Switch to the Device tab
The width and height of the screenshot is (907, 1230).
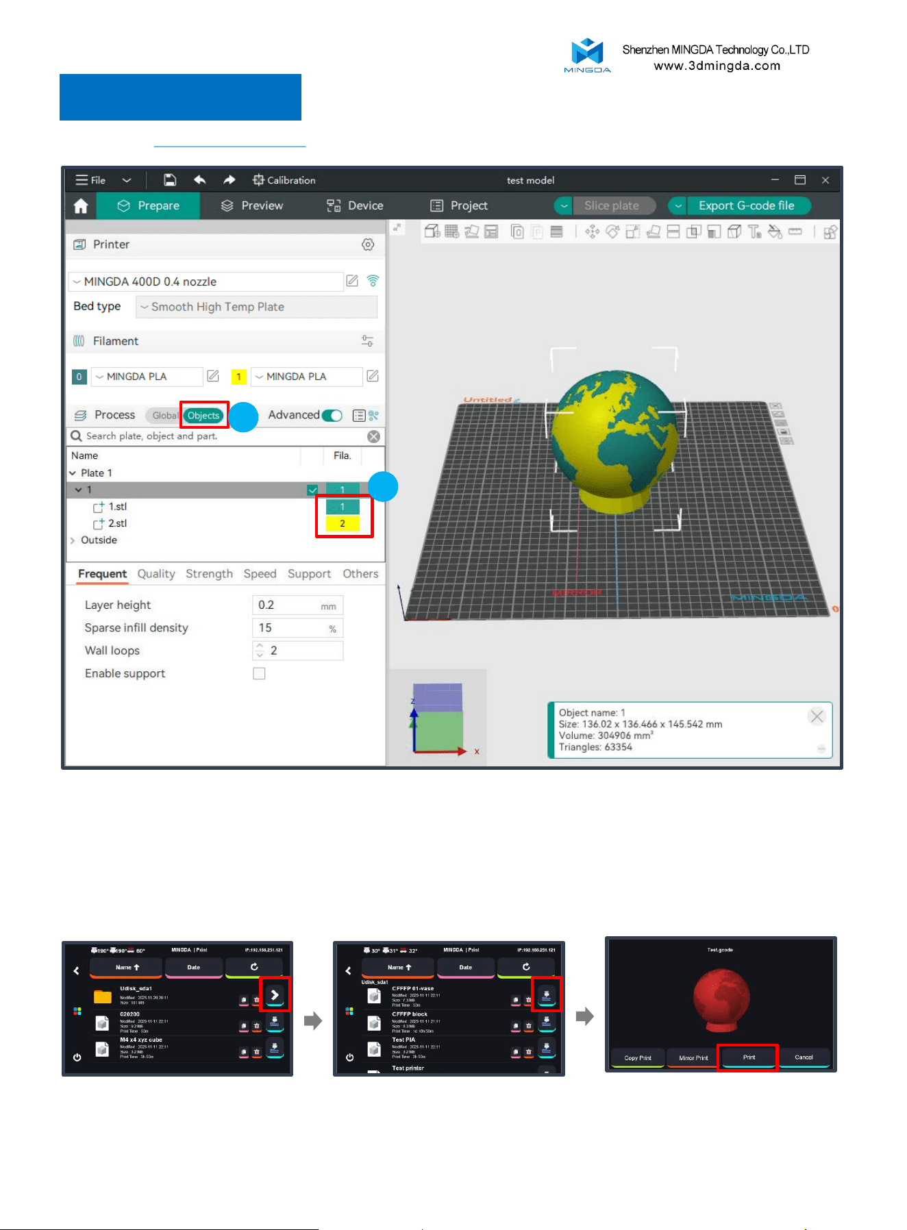(x=355, y=205)
